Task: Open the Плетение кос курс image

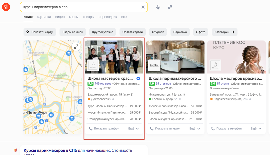Action: pyautogui.click(x=236, y=57)
